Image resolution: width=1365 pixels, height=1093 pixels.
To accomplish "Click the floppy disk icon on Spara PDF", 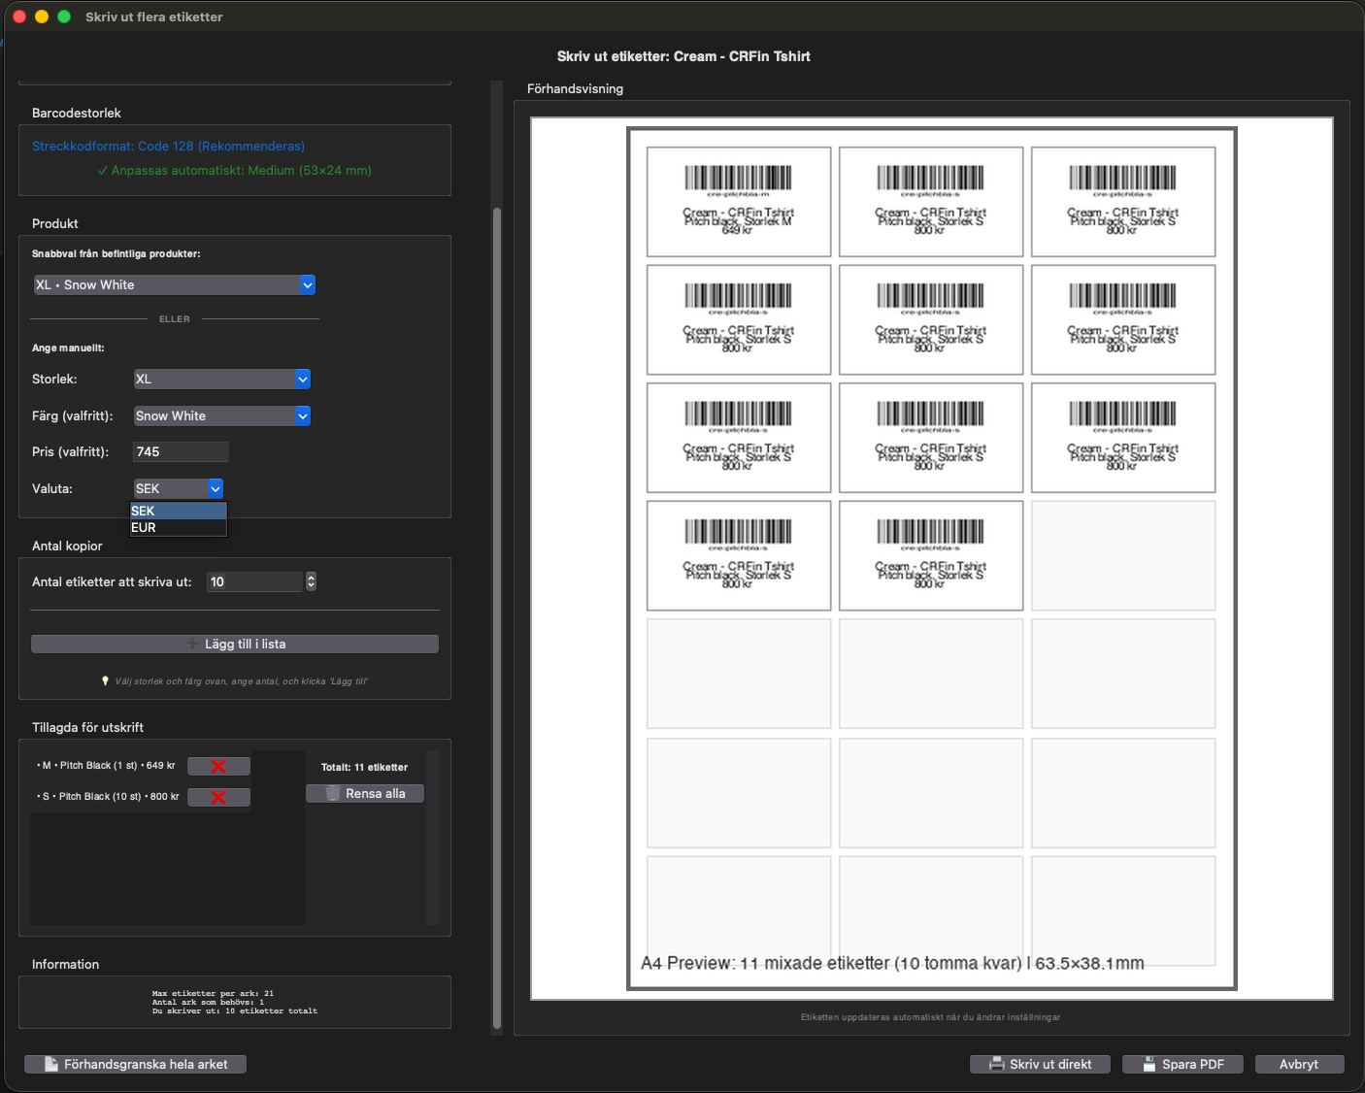I will pyautogui.click(x=1149, y=1064).
